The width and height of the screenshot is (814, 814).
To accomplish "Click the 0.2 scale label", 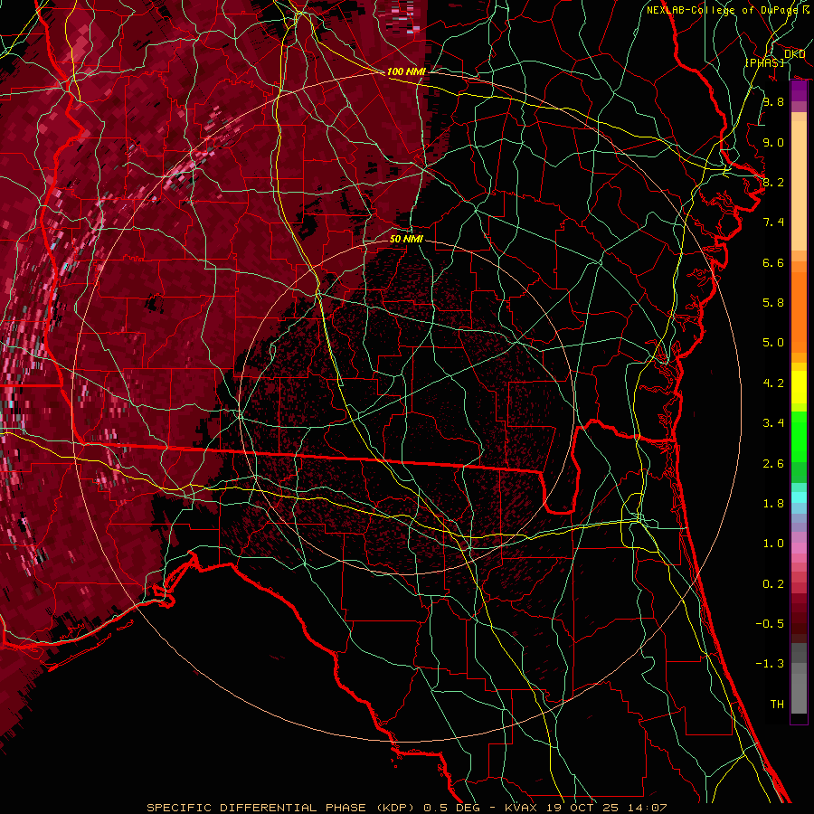I will click(x=773, y=584).
